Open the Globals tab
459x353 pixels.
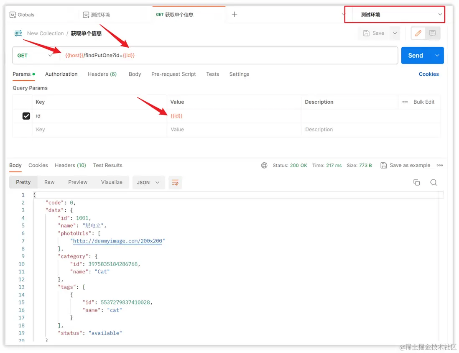point(22,15)
